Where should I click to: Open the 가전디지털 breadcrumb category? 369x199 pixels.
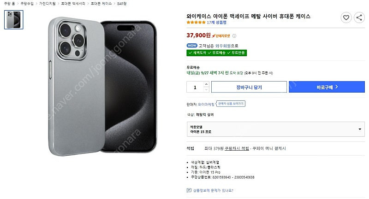pyautogui.click(x=48, y=3)
